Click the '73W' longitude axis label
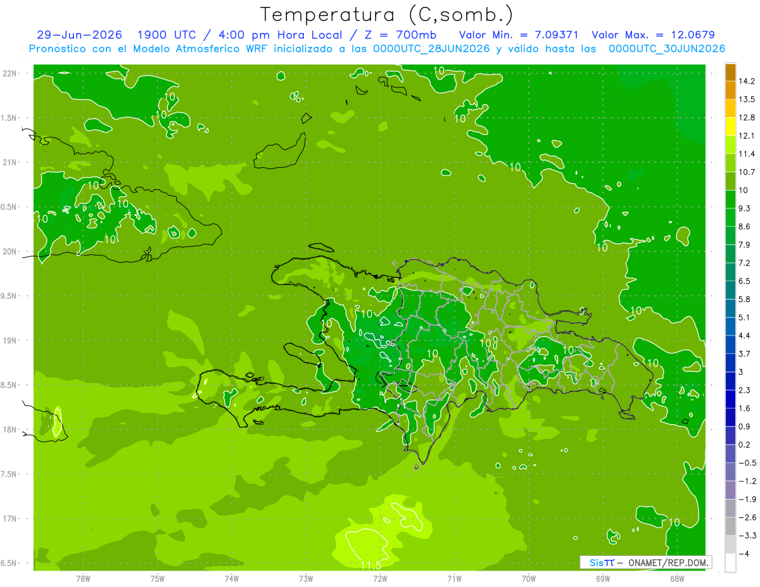This screenshot has width=760, height=587. click(x=306, y=579)
